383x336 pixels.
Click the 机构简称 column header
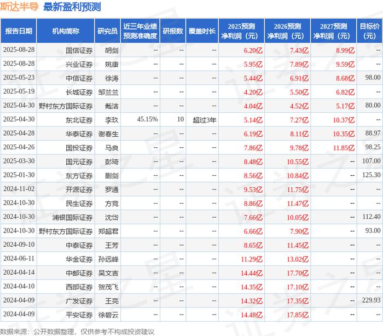pyautogui.click(x=66, y=31)
